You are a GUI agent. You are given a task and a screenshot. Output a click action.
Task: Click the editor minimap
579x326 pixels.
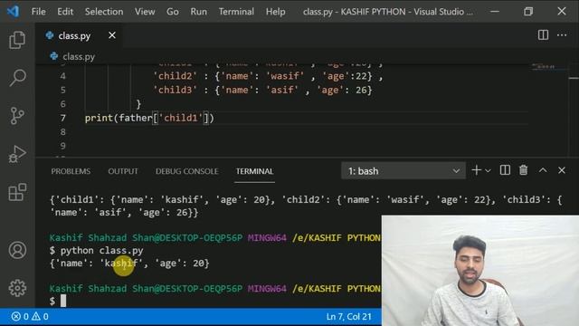549,67
